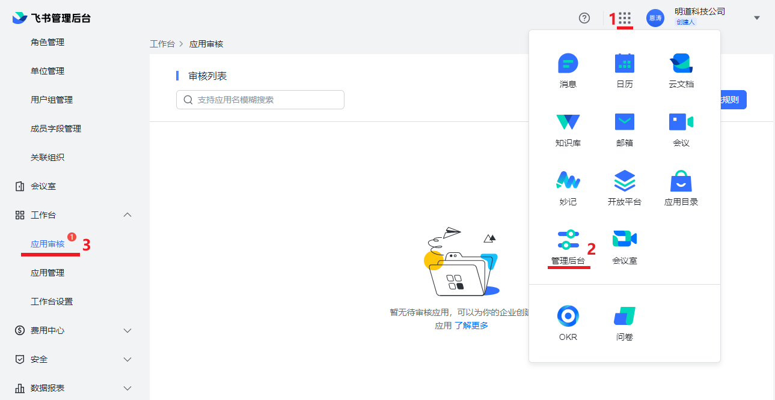Open the 邮箱 mail app icon
Image resolution: width=775 pixels, height=400 pixels.
(x=624, y=123)
